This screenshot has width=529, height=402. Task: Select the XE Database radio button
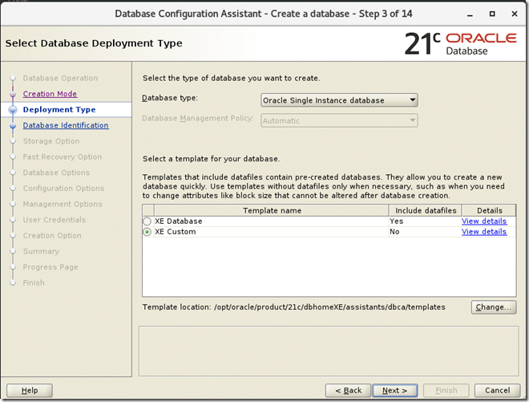pyautogui.click(x=147, y=221)
